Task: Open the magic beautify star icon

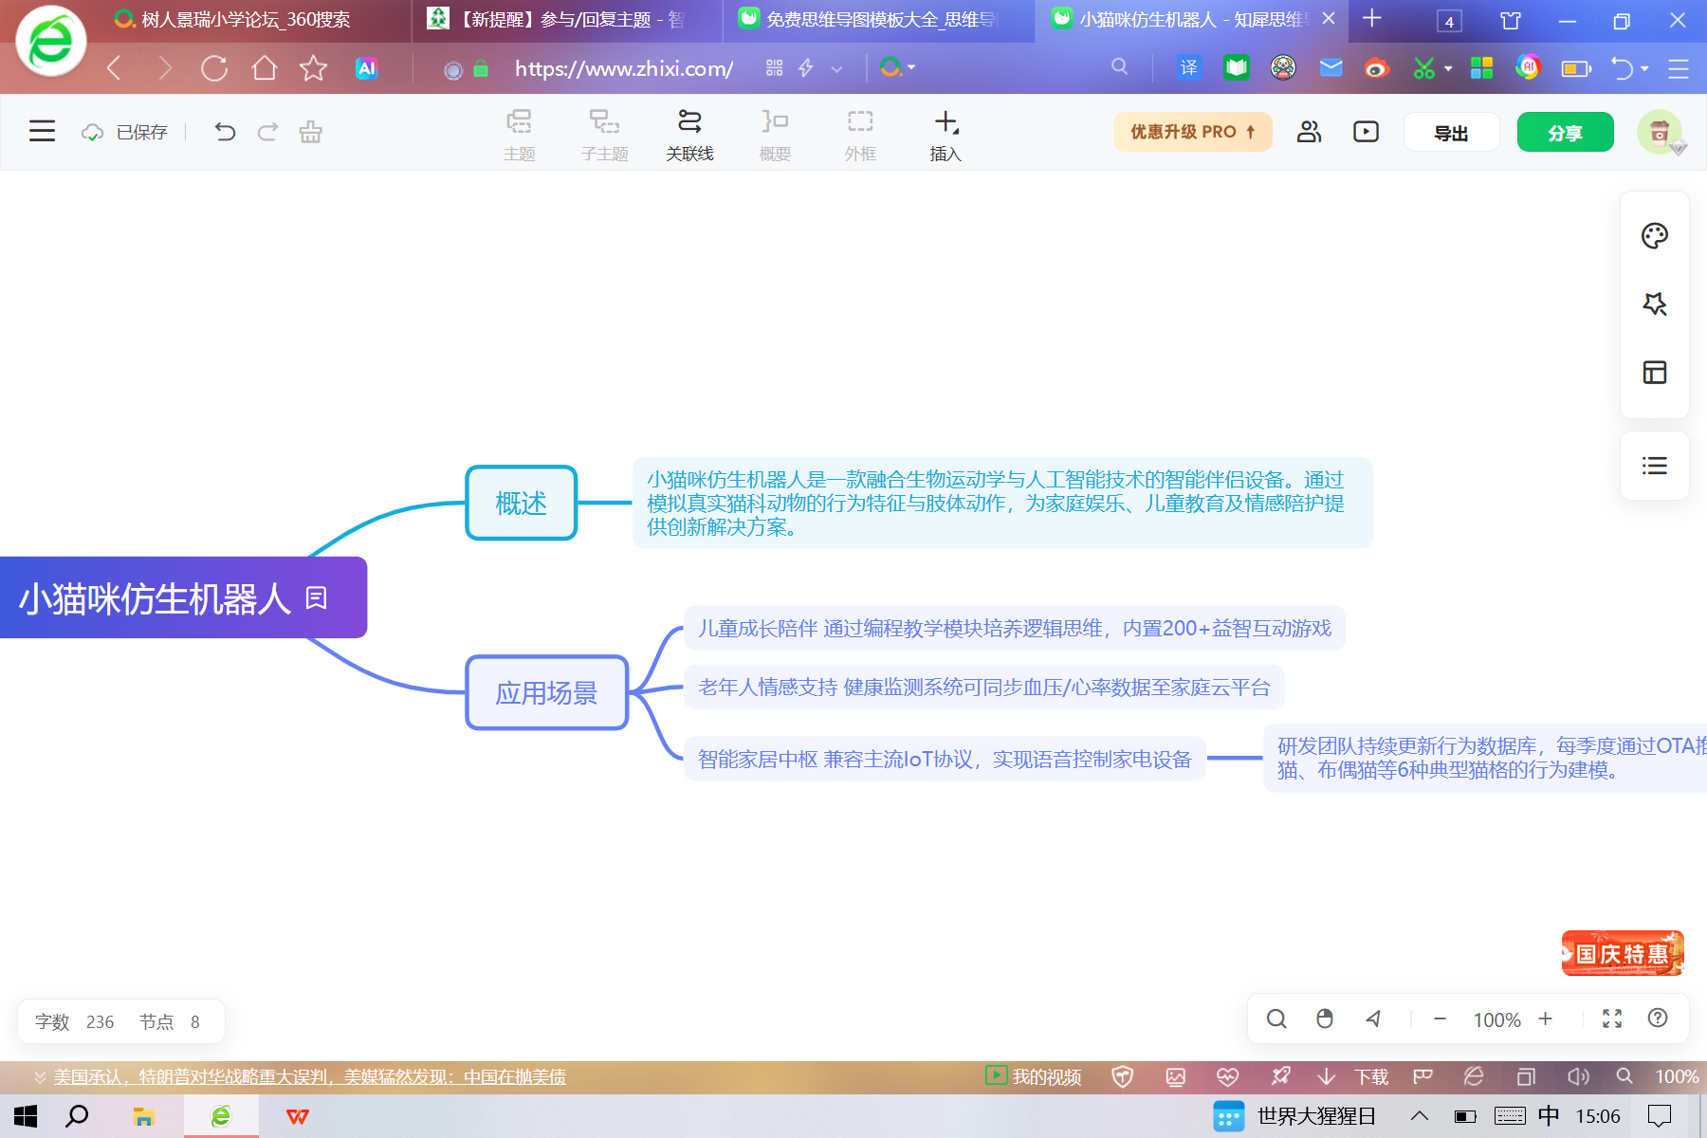Action: (x=1655, y=304)
